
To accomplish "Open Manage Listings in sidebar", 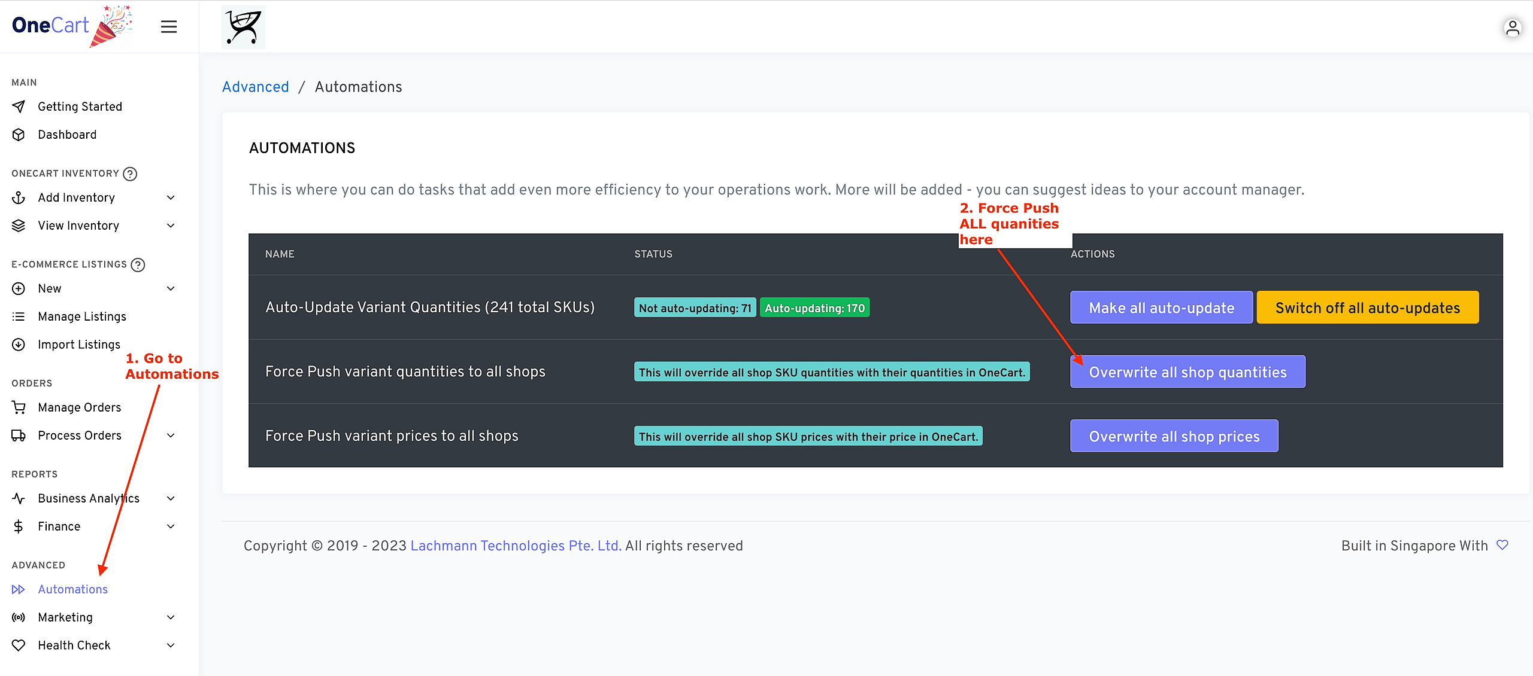I will [x=82, y=316].
